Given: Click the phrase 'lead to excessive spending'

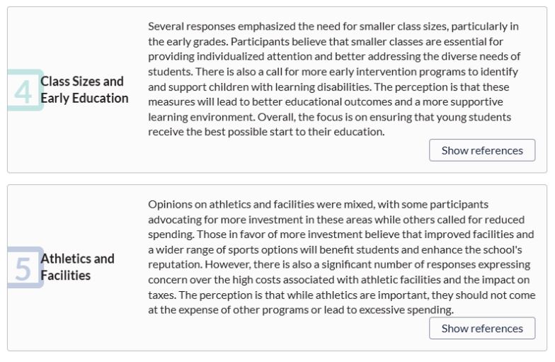Looking at the screenshot, I should tap(388, 310).
